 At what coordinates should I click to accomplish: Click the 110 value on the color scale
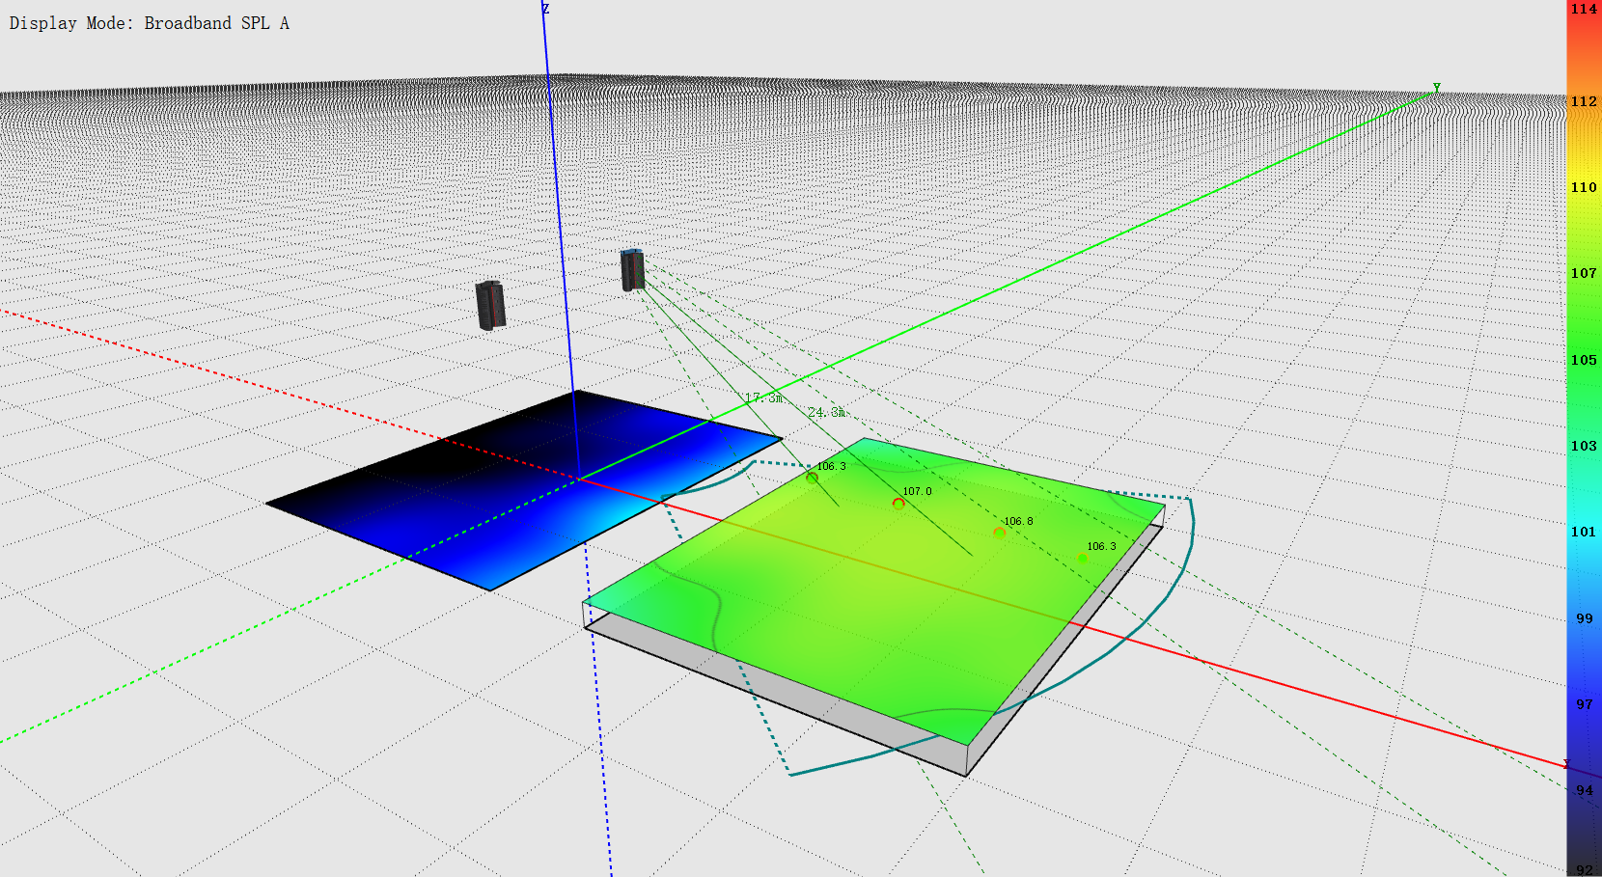pyautogui.click(x=1584, y=187)
